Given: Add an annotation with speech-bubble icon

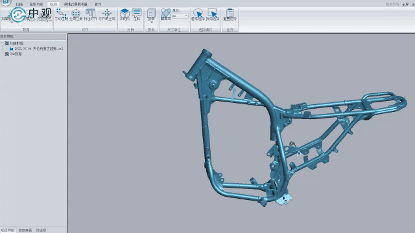Looking at the screenshot, I should 137,14.
